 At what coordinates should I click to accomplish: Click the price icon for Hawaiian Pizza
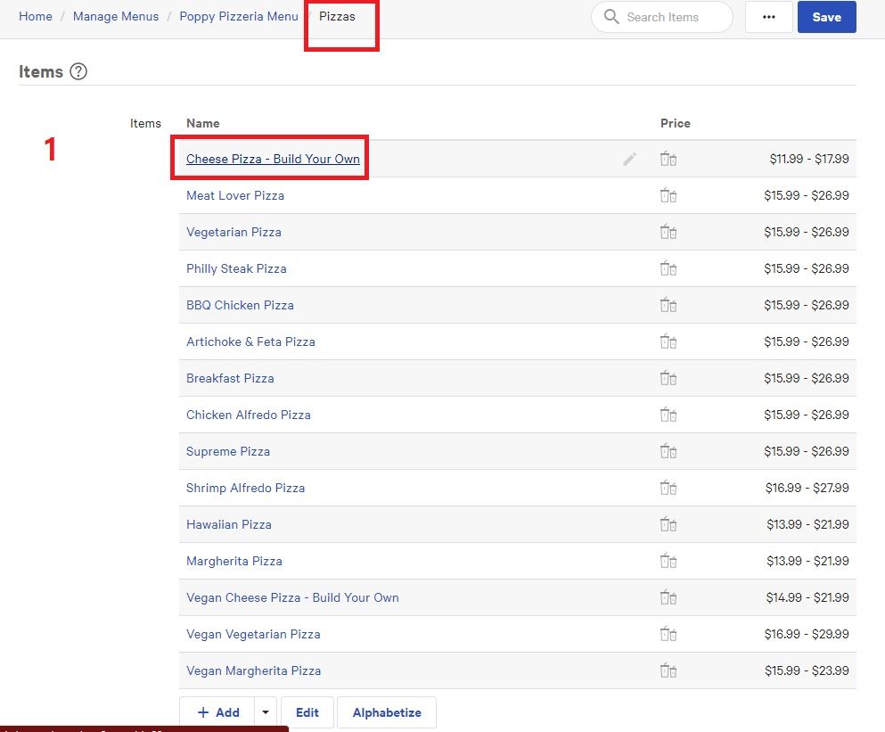tap(668, 525)
